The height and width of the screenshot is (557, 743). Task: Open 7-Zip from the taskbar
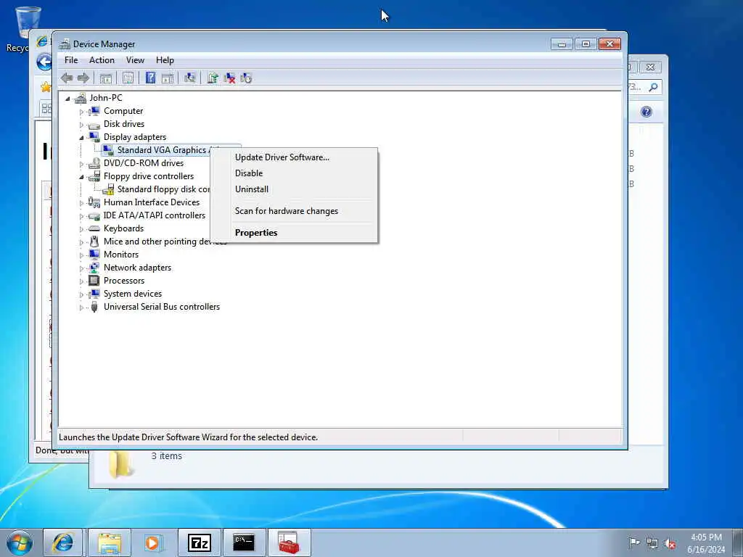point(200,543)
